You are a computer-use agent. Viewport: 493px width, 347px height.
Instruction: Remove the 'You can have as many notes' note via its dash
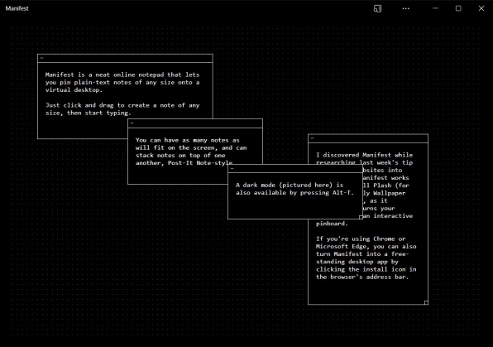[x=132, y=123]
